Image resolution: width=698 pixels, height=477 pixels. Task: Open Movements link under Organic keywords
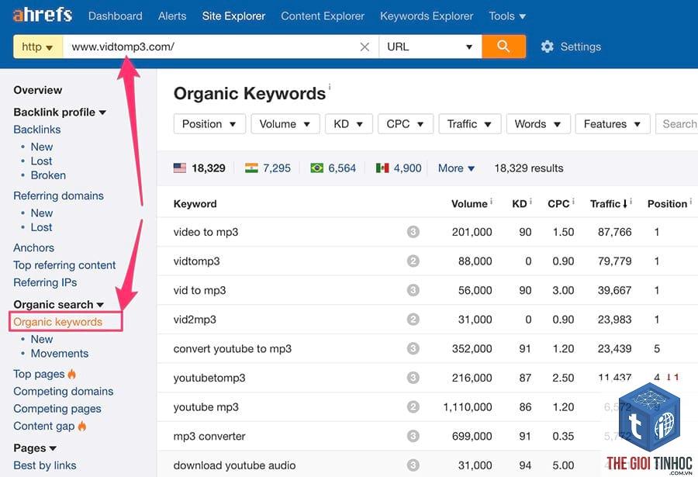pyautogui.click(x=60, y=353)
